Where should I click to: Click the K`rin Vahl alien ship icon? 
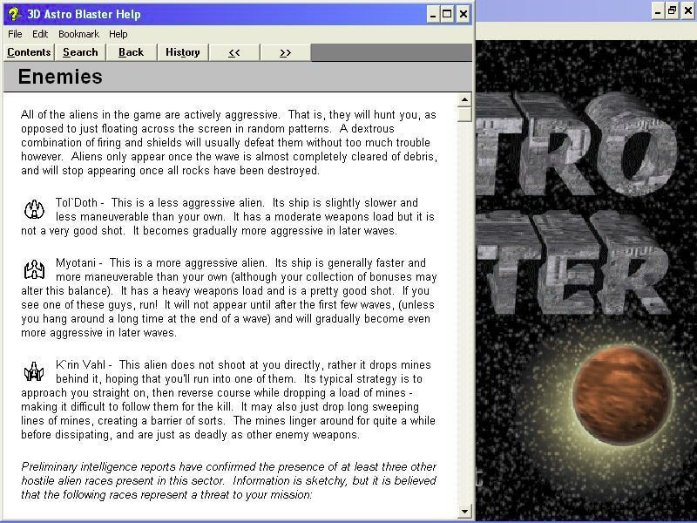pyautogui.click(x=34, y=371)
